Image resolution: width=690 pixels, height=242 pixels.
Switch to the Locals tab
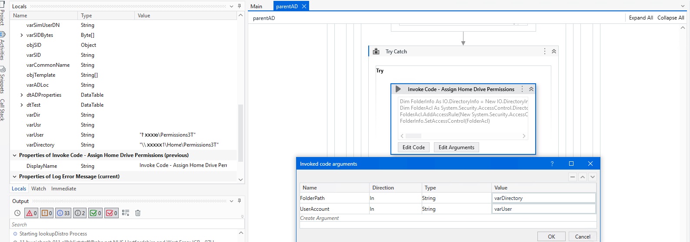[x=19, y=189]
